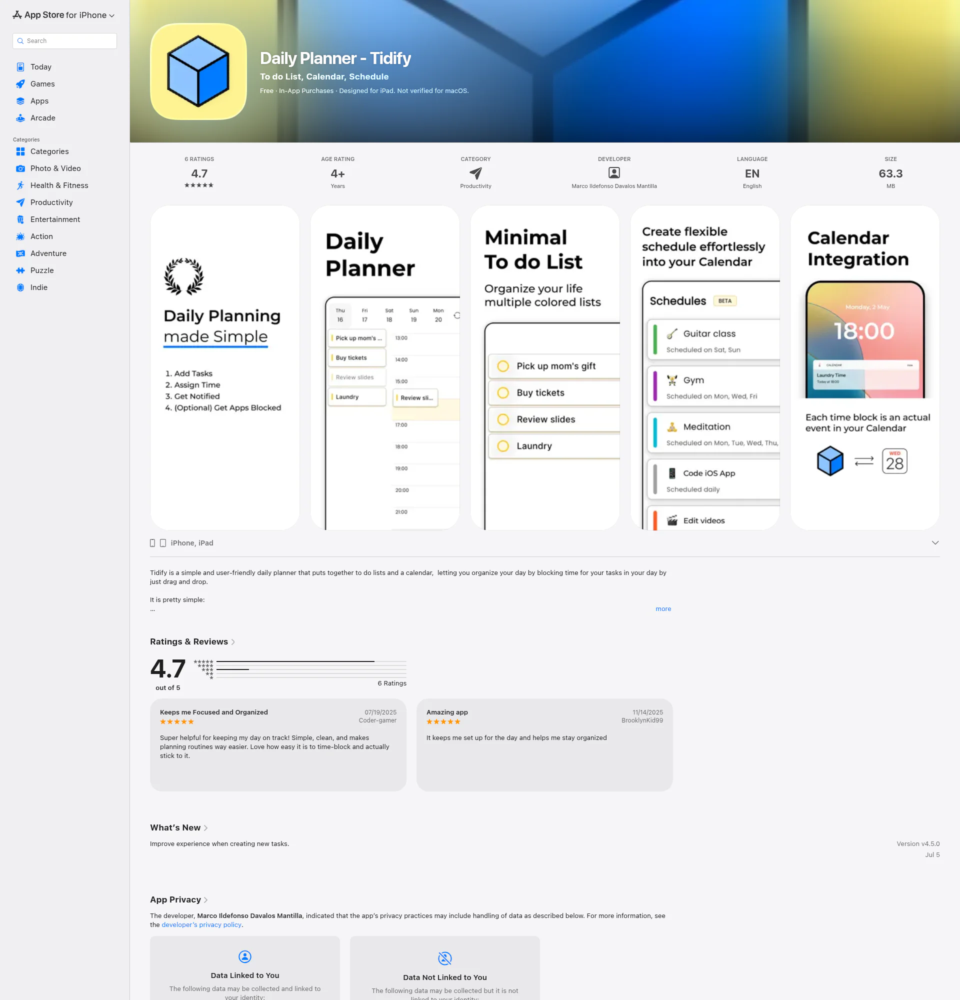Click the Apps stack icon in the sidebar
The width and height of the screenshot is (960, 1000).
point(20,101)
